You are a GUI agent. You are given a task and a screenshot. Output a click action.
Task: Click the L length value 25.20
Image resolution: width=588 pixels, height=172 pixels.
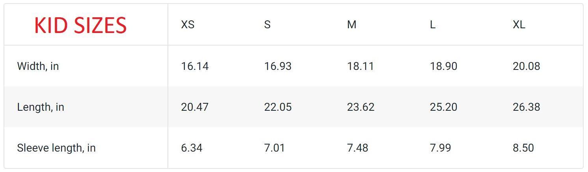click(x=443, y=107)
